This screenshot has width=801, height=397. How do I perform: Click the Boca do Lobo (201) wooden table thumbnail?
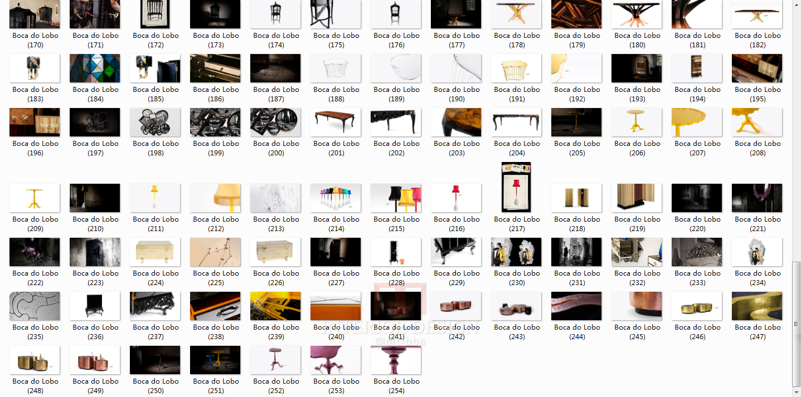pos(336,122)
